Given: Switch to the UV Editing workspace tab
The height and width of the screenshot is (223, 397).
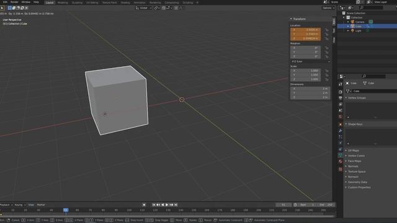Looking at the screenshot, I should pos(92,2).
